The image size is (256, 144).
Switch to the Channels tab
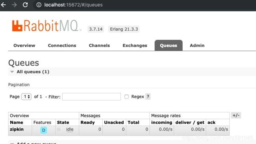coord(99,46)
